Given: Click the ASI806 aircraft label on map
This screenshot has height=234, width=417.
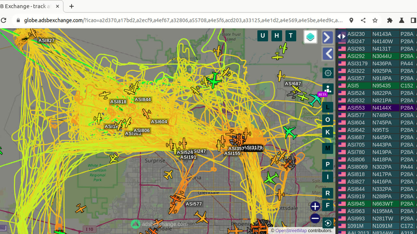Looking at the screenshot, I should click(x=142, y=130).
